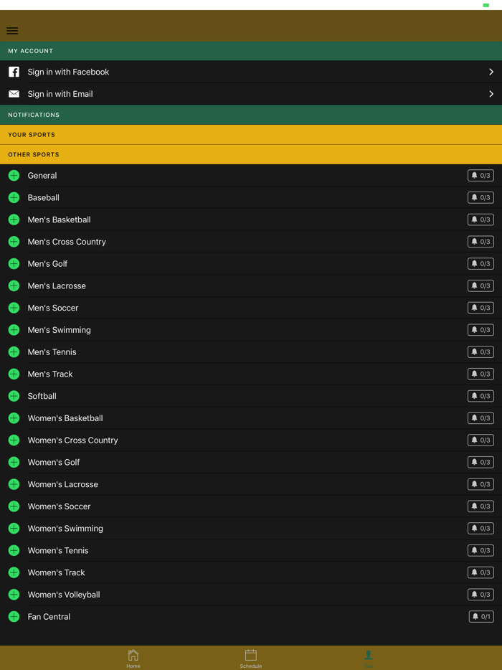Screen dimensions: 502x670
Task: Open Women's Lacrosse notification settings
Action: pyautogui.click(x=480, y=484)
